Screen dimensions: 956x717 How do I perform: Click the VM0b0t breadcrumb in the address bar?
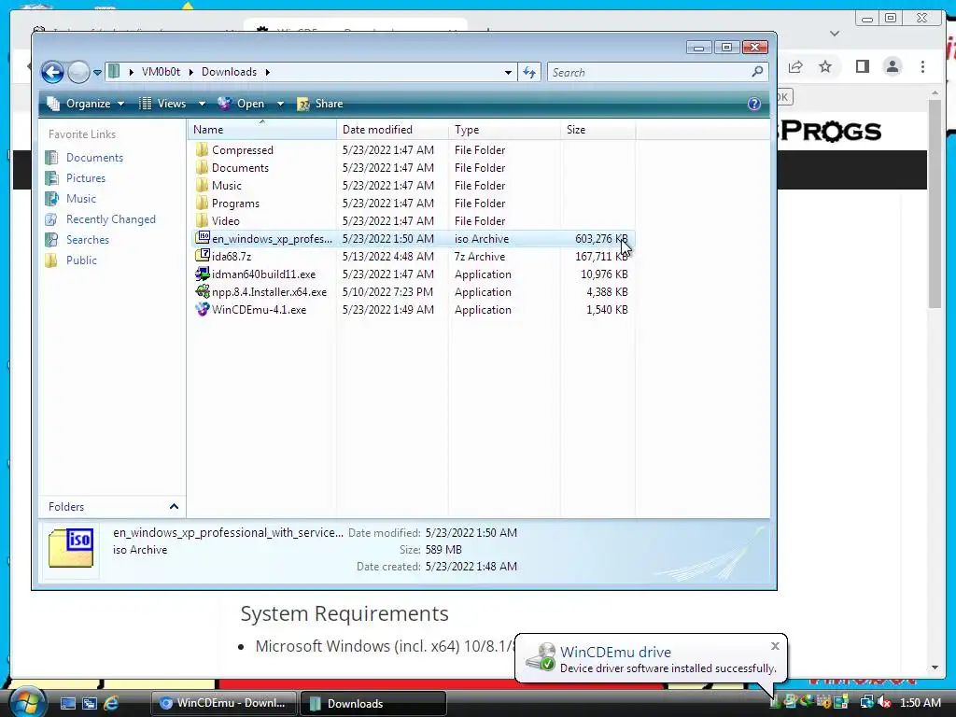pyautogui.click(x=161, y=72)
